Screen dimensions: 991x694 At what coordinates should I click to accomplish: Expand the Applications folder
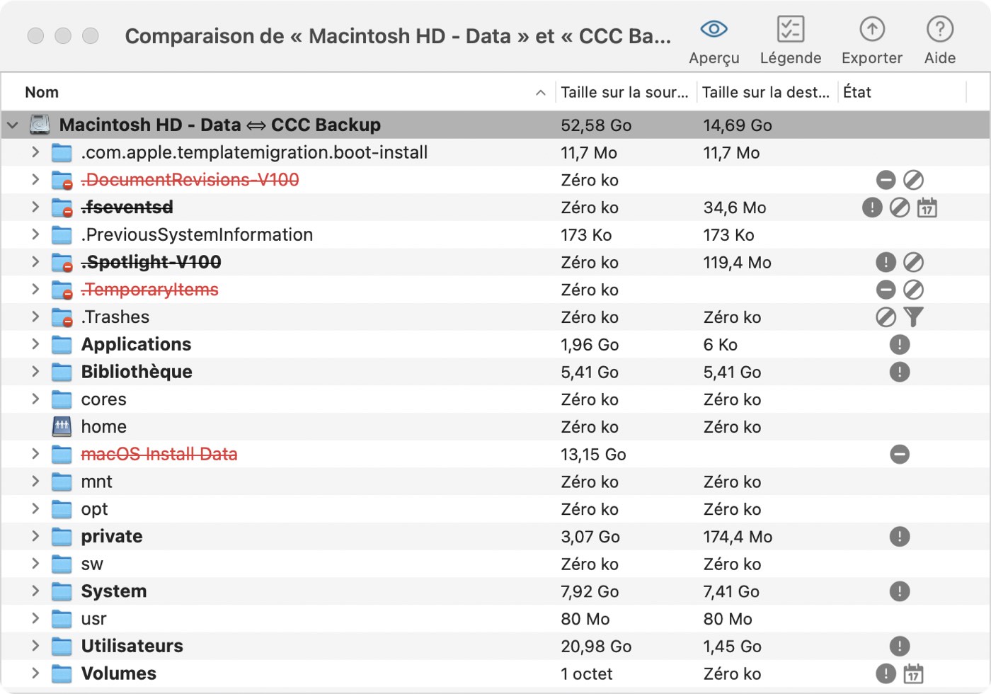coord(35,344)
